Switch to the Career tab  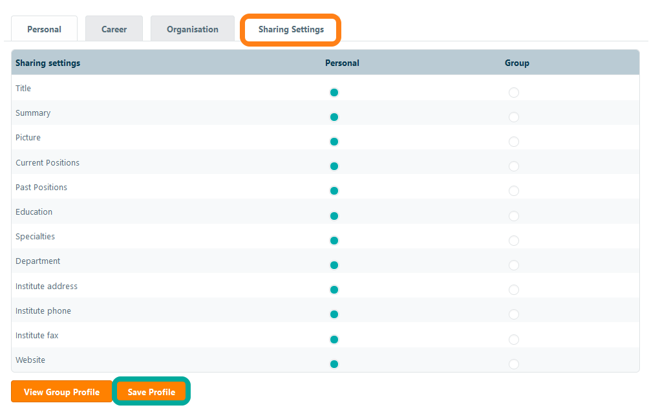click(114, 29)
